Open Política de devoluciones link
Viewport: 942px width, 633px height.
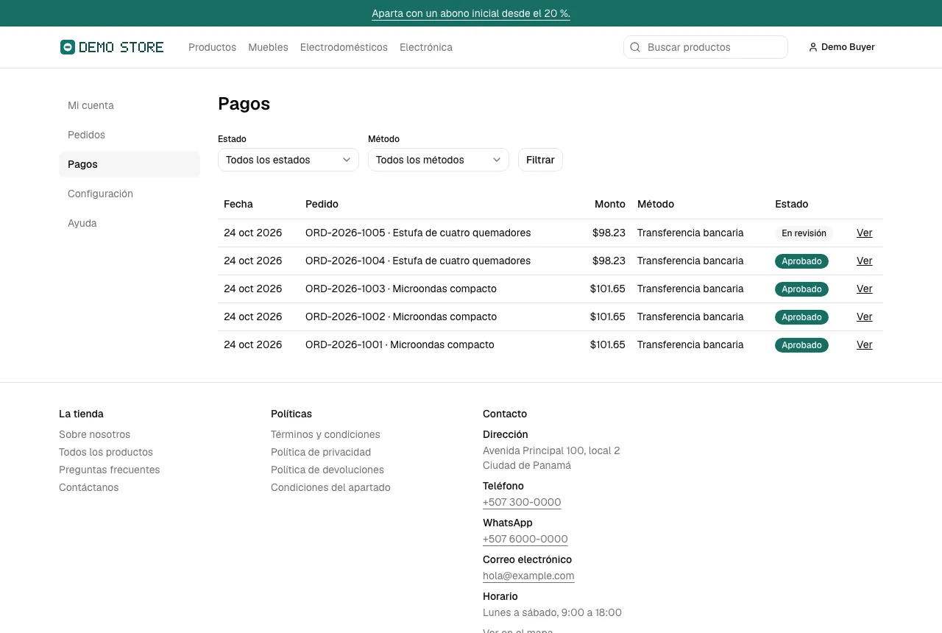pyautogui.click(x=327, y=470)
